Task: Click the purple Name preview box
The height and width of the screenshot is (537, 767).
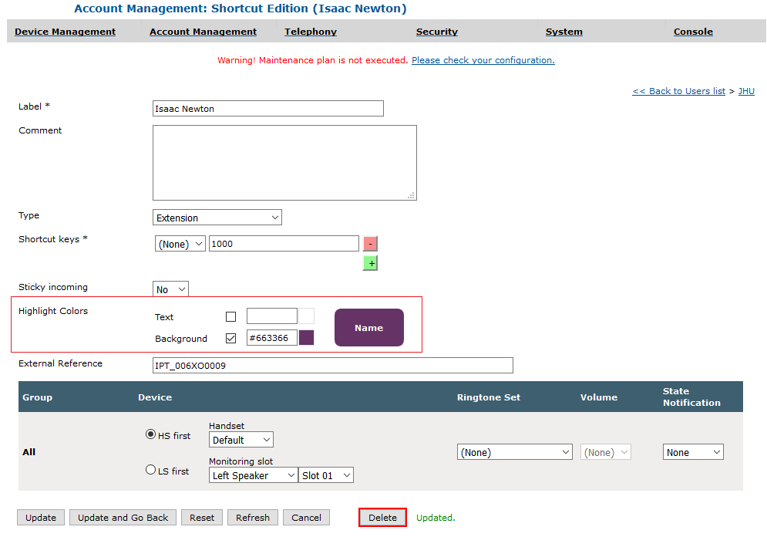Action: pos(369,327)
